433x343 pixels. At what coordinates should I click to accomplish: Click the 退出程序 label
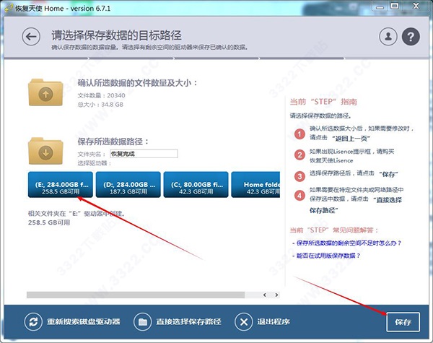274,322
